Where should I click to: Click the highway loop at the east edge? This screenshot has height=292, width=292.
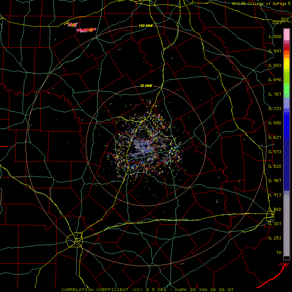click(x=270, y=216)
